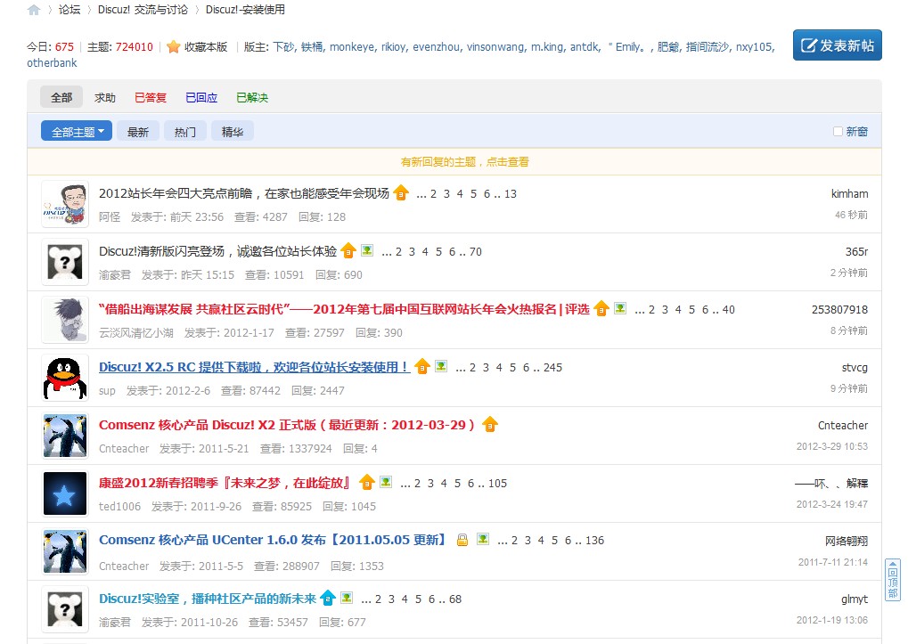Screen dimensions: 908x644
Task: Open moderator otherbank profile
Action: point(52,62)
